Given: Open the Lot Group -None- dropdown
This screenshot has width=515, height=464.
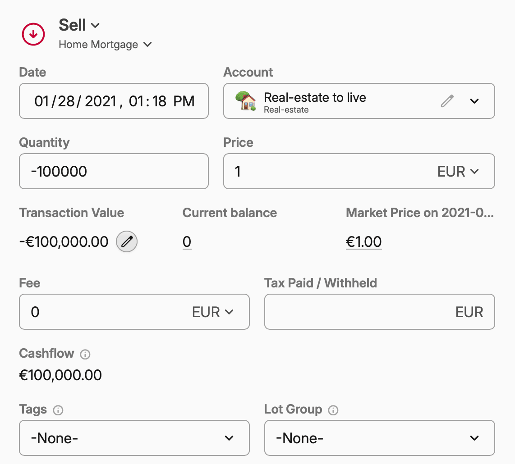Looking at the screenshot, I should [x=379, y=437].
